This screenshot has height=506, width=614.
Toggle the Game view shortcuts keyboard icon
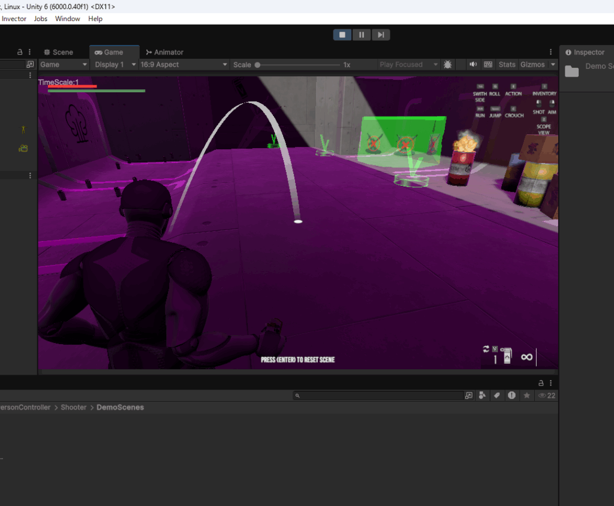[x=488, y=64]
